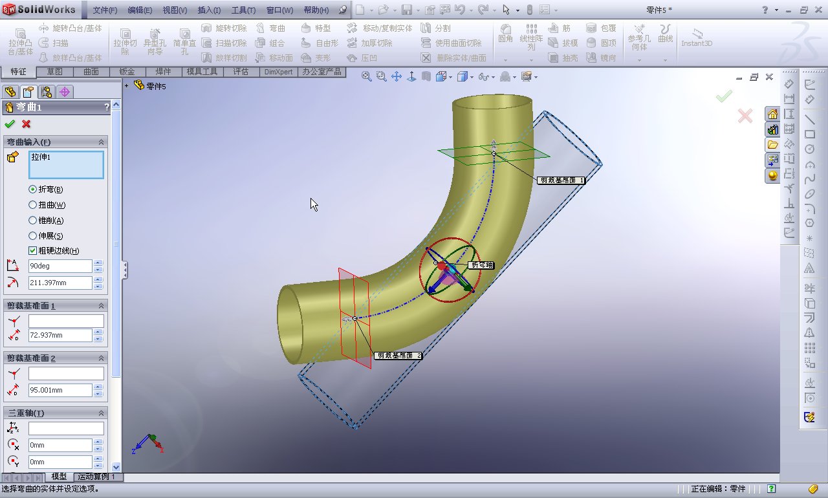Click the New document icon

[x=360, y=10]
